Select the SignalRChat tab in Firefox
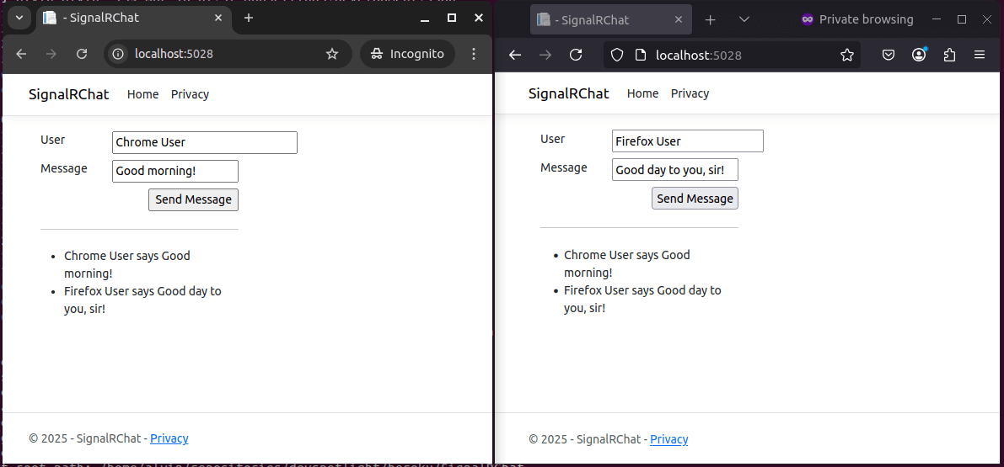 (x=611, y=20)
